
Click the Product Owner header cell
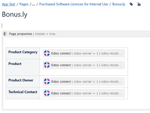23,81
